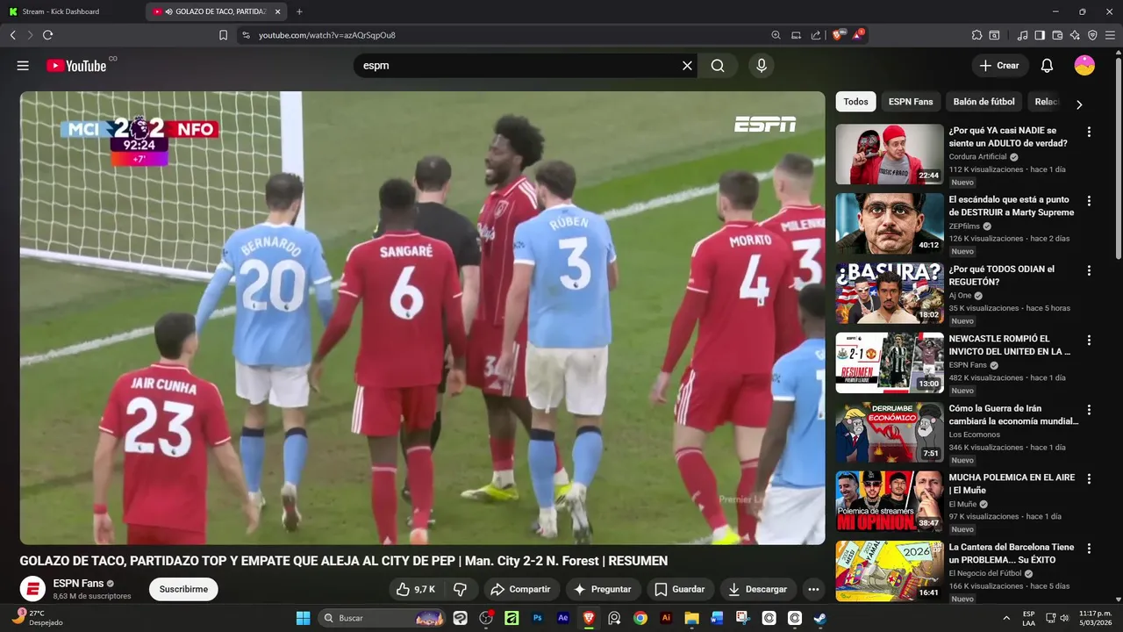Show hidden system tray icons
Screen dimensions: 1123x632
pos(1005,618)
